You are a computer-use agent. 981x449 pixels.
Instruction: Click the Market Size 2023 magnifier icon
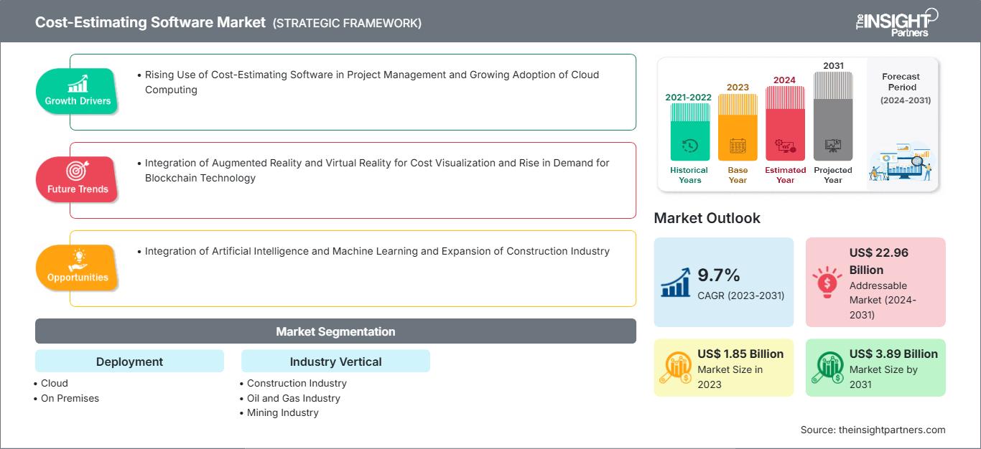675,368
